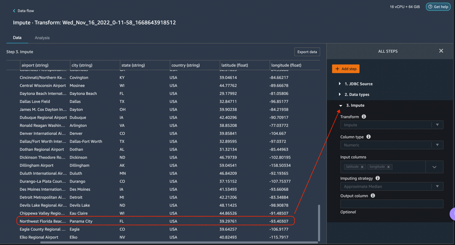Click the country (string) column header
455x245 pixels.
click(x=185, y=65)
